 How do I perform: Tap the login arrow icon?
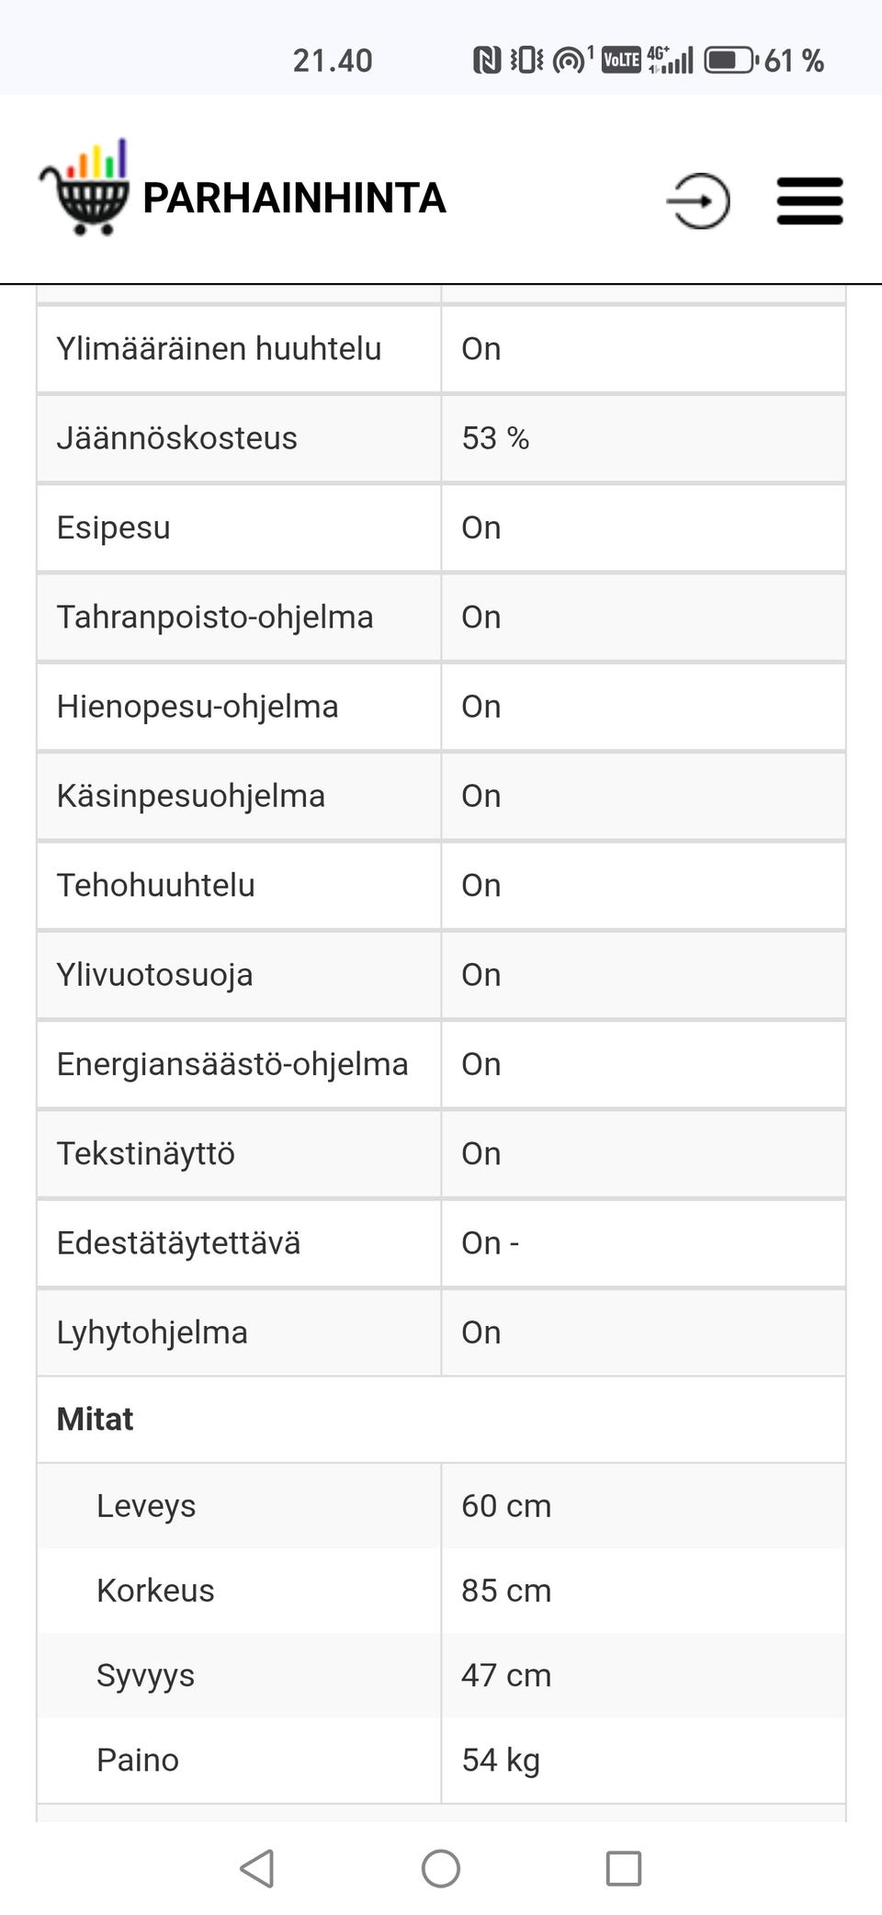698,200
